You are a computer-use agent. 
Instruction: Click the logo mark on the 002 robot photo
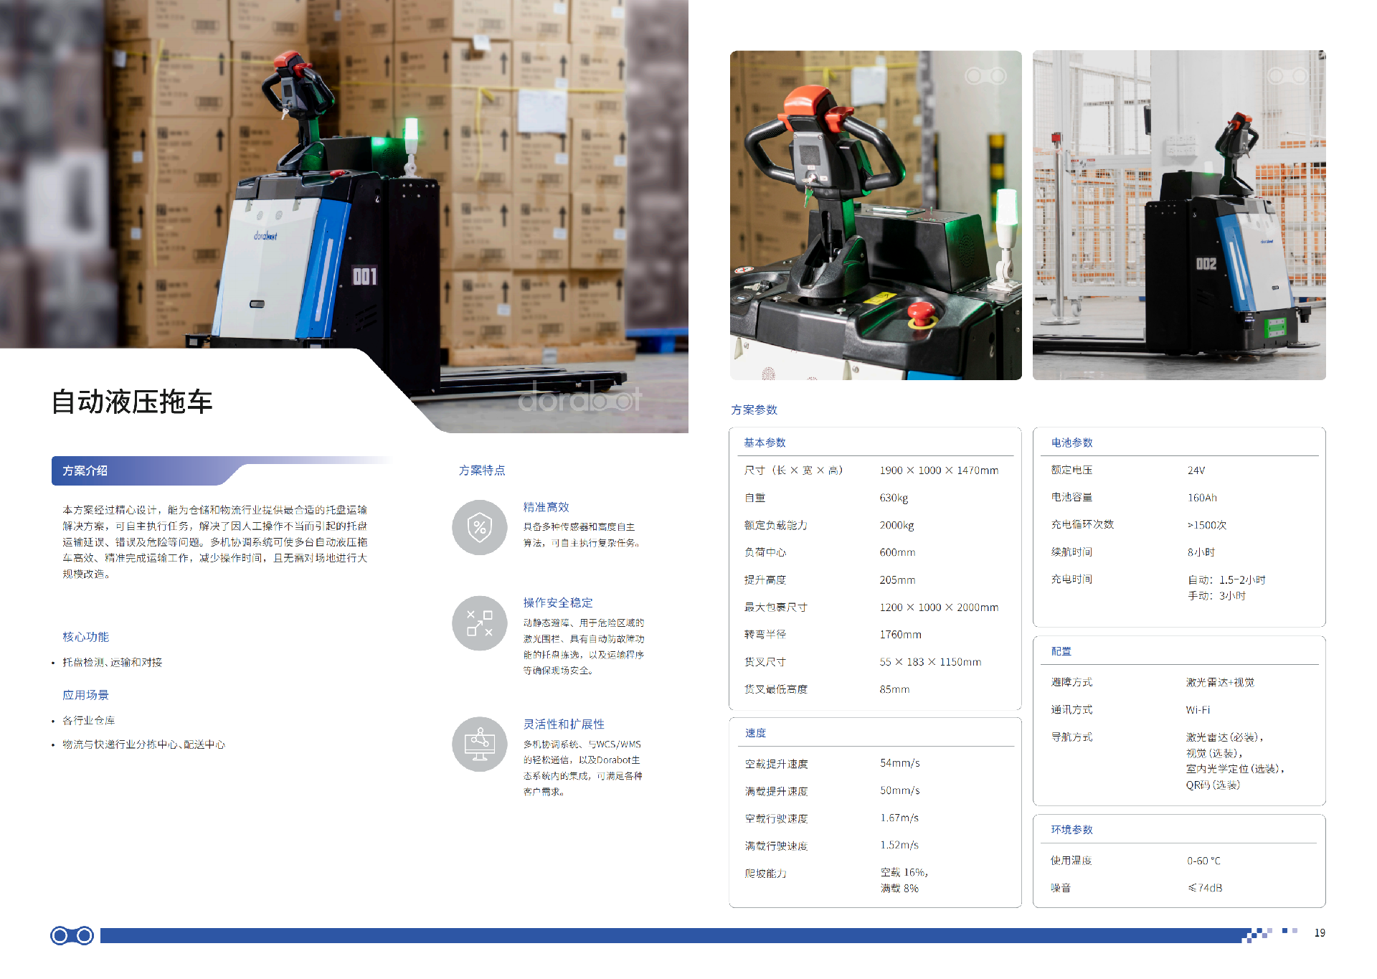[x=1288, y=76]
